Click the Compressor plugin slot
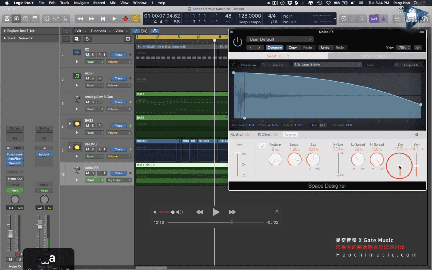Image resolution: width=432 pixels, height=270 pixels. tap(15, 154)
